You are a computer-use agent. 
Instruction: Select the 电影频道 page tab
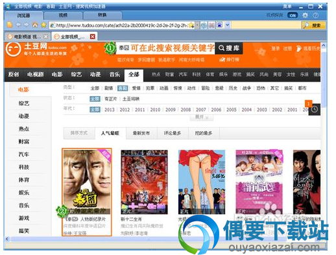tap(27, 36)
